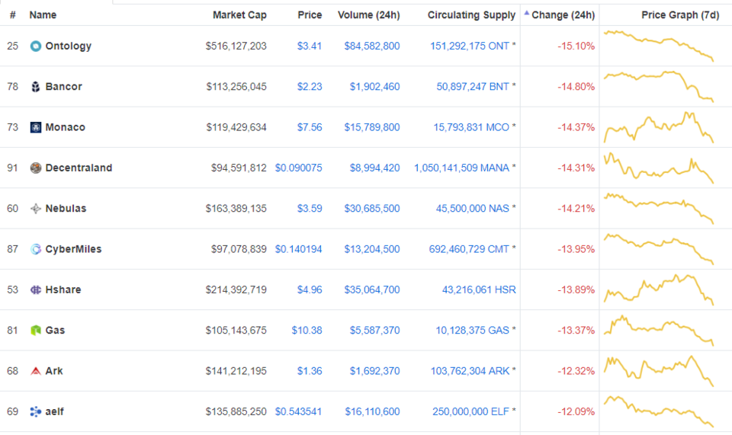Viewport: 732px width, 435px height.
Task: Click supply 43,216,061 HSR
Action: point(479,289)
